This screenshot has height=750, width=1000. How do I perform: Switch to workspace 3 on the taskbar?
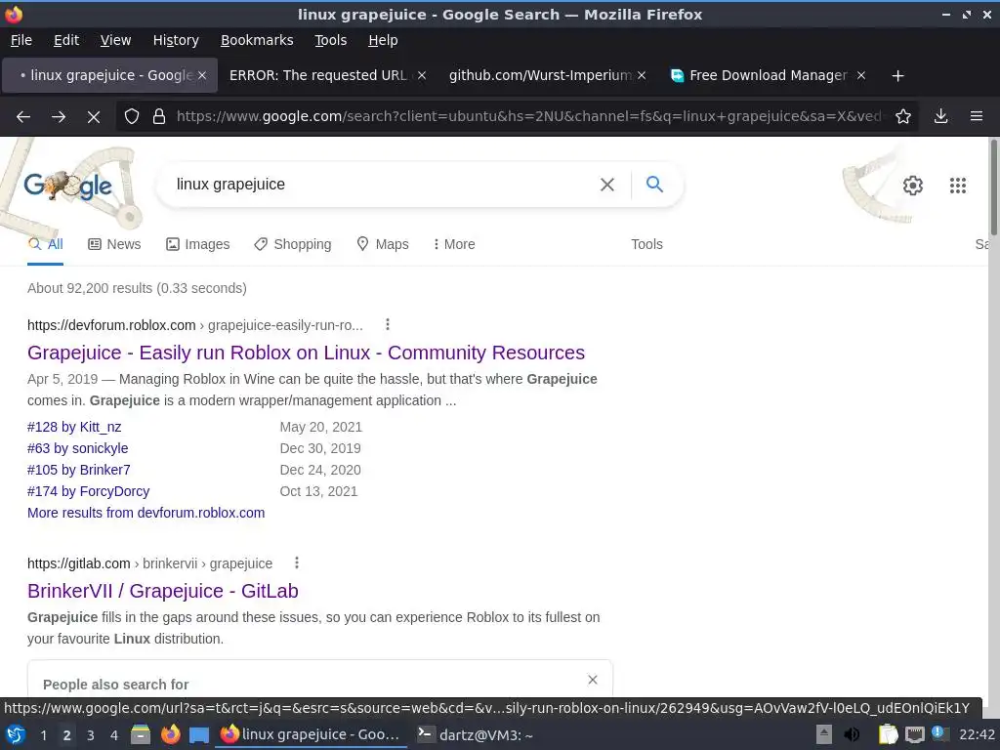pyautogui.click(x=91, y=735)
